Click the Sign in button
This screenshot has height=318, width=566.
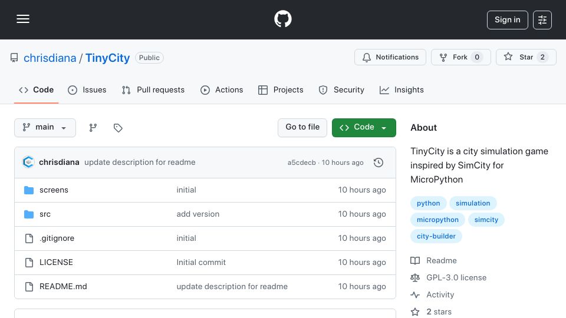pos(507,20)
